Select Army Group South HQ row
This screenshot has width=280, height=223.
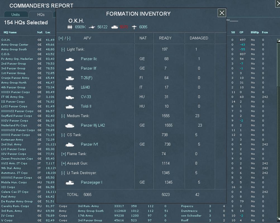click(14, 49)
